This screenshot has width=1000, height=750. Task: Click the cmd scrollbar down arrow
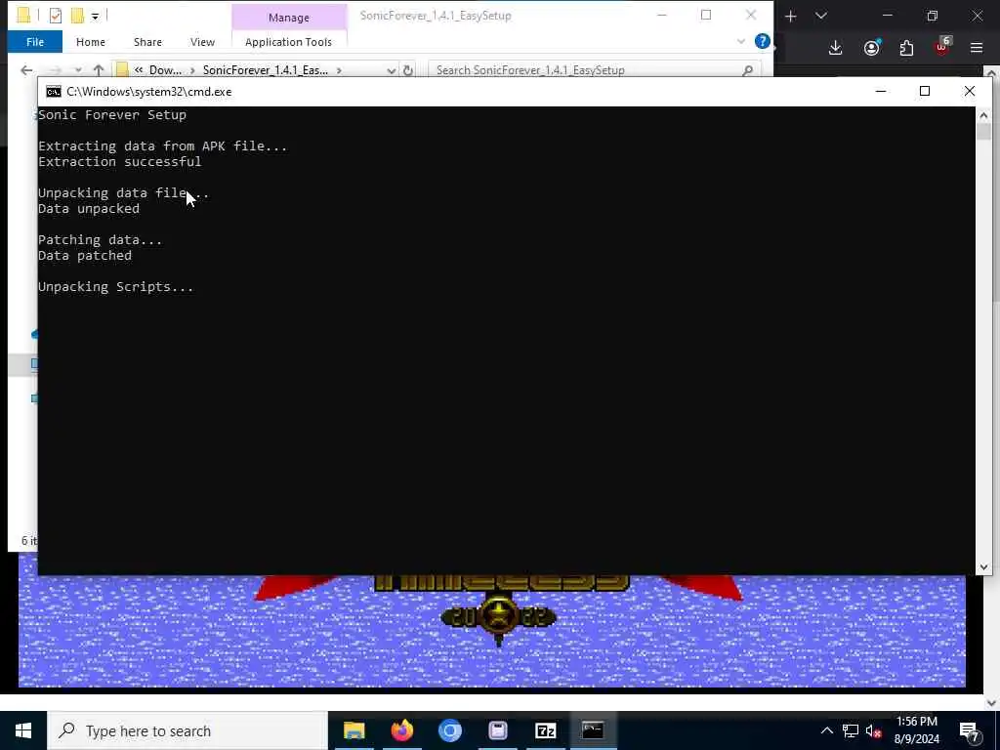point(983,566)
